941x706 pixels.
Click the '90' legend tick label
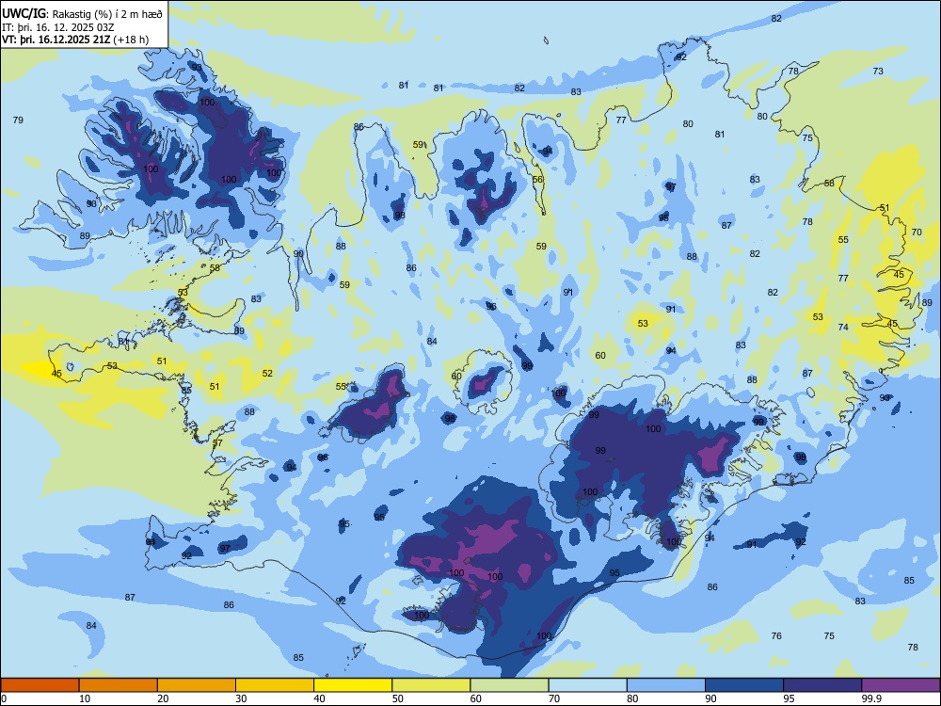click(711, 698)
